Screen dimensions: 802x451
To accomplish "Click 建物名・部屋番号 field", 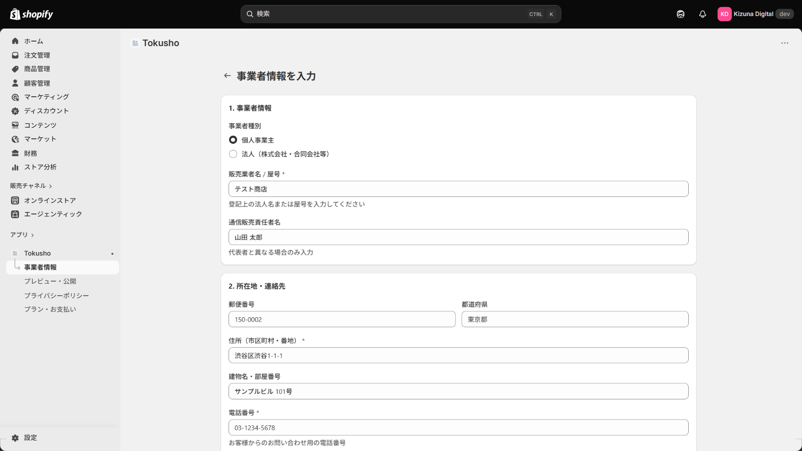I will [458, 391].
